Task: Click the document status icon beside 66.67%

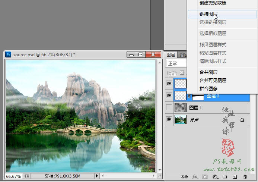Action: pos(27,176)
